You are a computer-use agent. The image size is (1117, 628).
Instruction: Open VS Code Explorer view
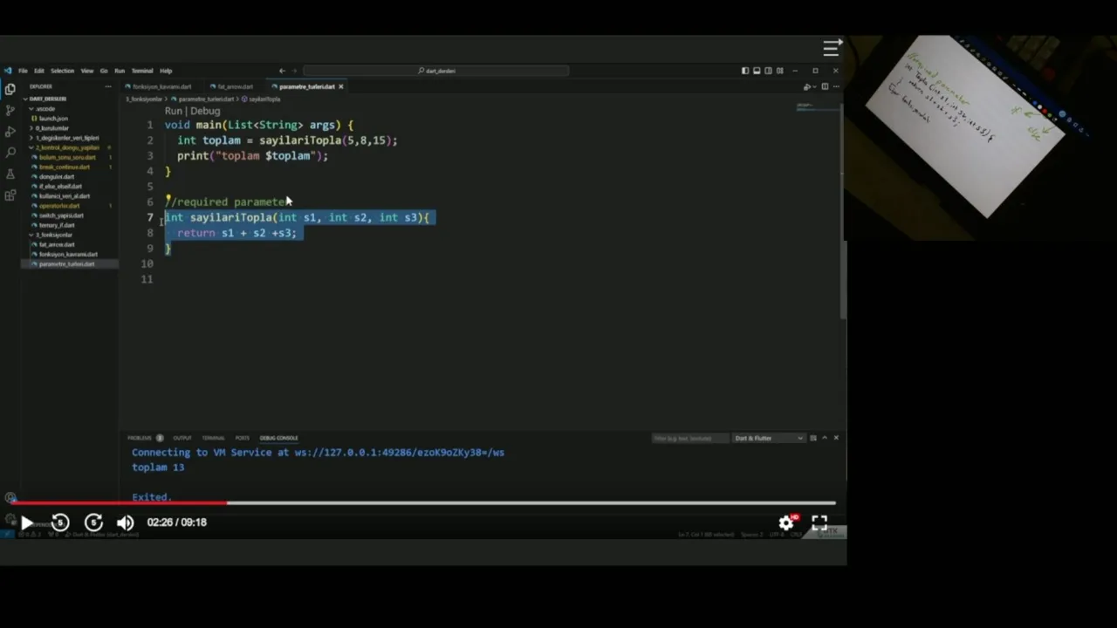(x=10, y=89)
